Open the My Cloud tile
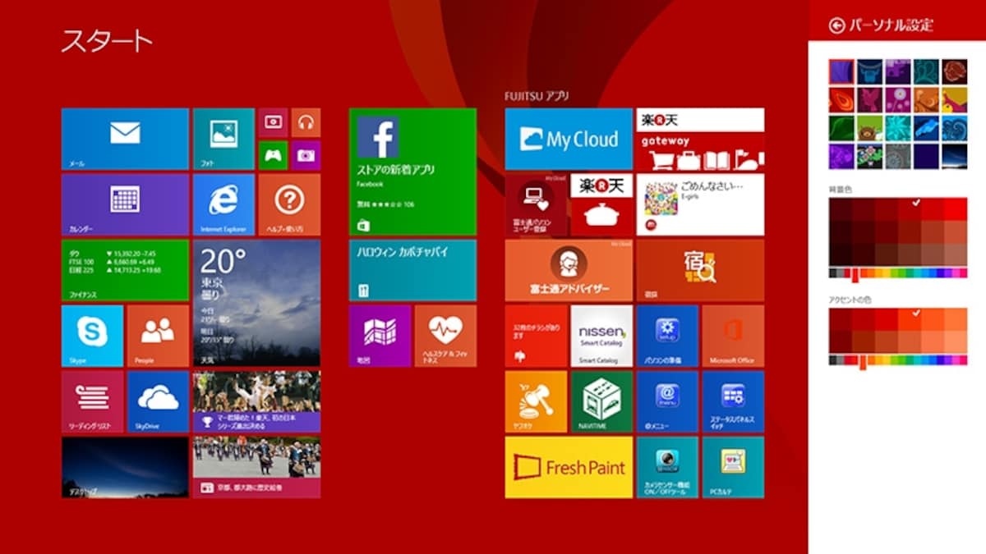The image size is (986, 554). (569, 139)
